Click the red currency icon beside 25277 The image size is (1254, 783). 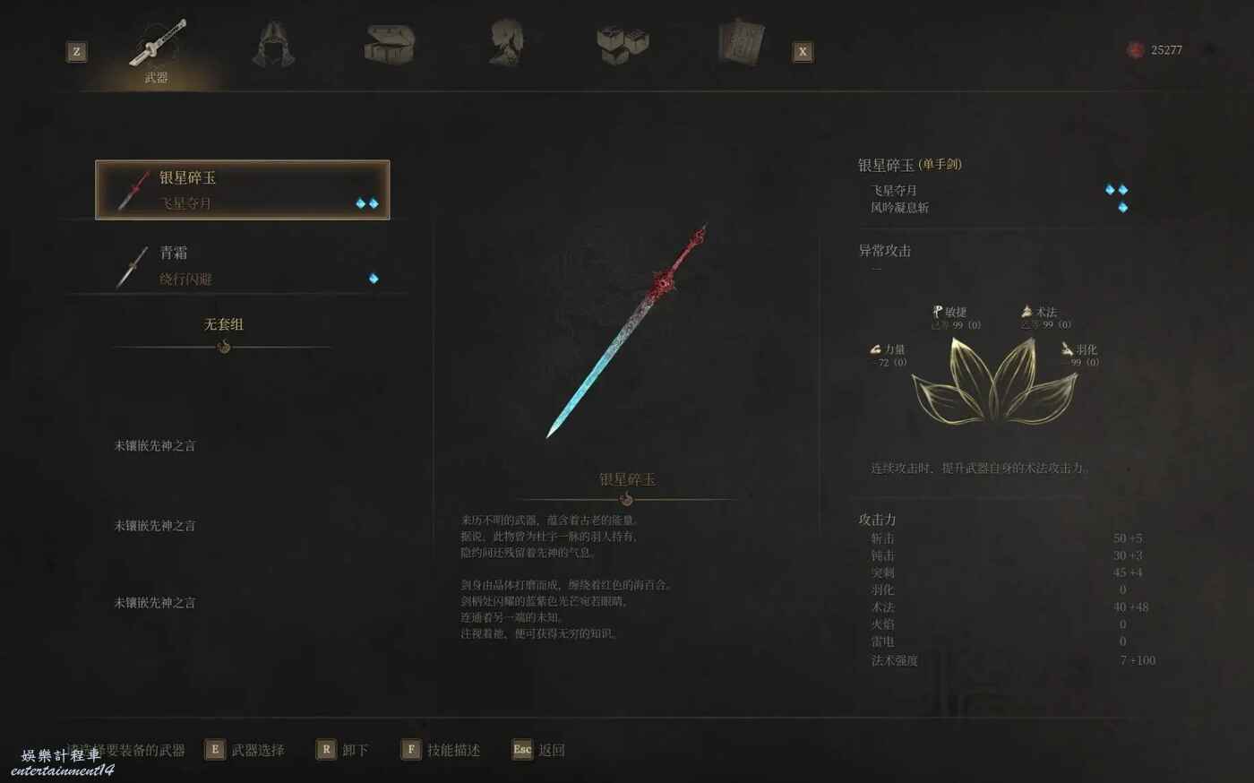[x=1135, y=50]
